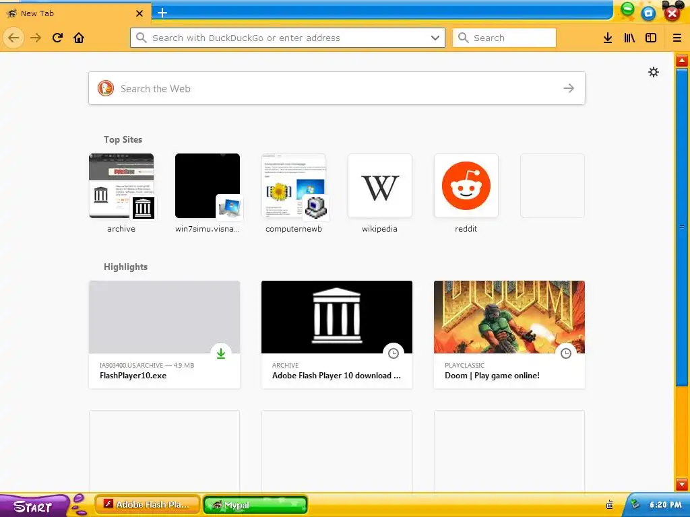Click the toolbar search magnifier icon
The height and width of the screenshot is (517, 690).
(463, 38)
